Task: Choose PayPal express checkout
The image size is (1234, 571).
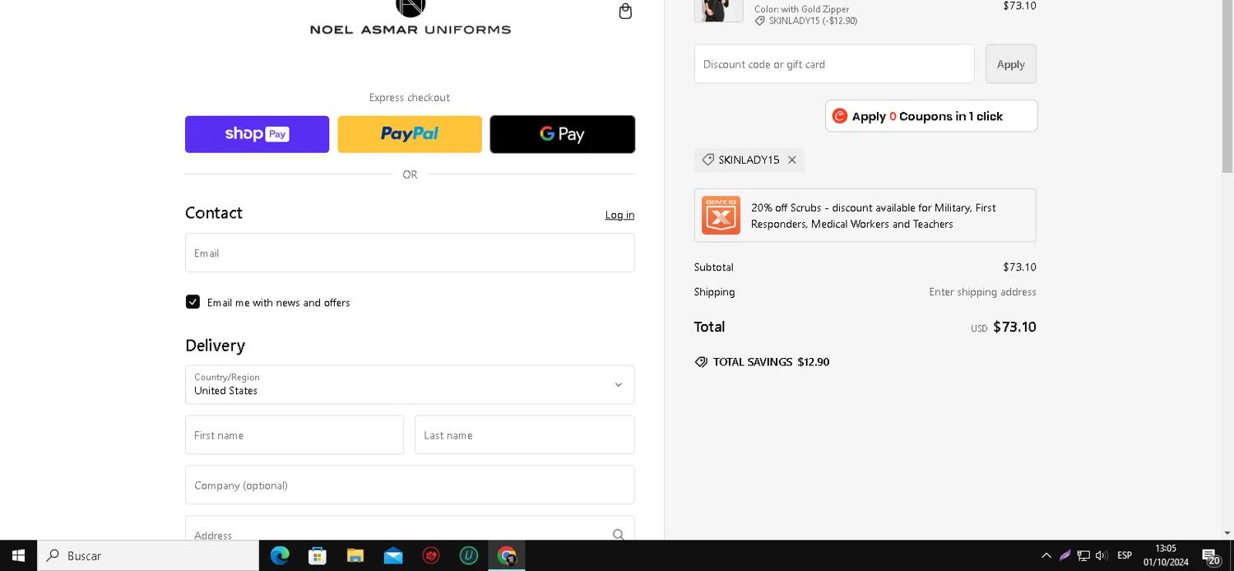Action: click(x=410, y=134)
